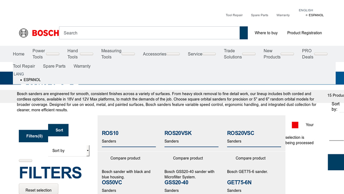
Task: Toggle Compare product for ROS20VSK
Action: tap(188, 158)
